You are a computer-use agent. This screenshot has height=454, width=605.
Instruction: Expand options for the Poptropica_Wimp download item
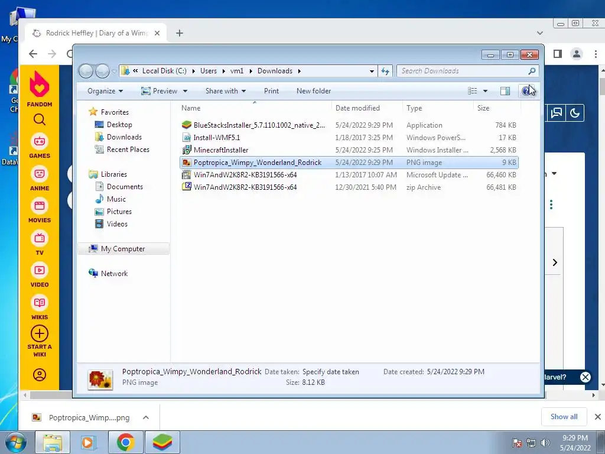point(146,417)
